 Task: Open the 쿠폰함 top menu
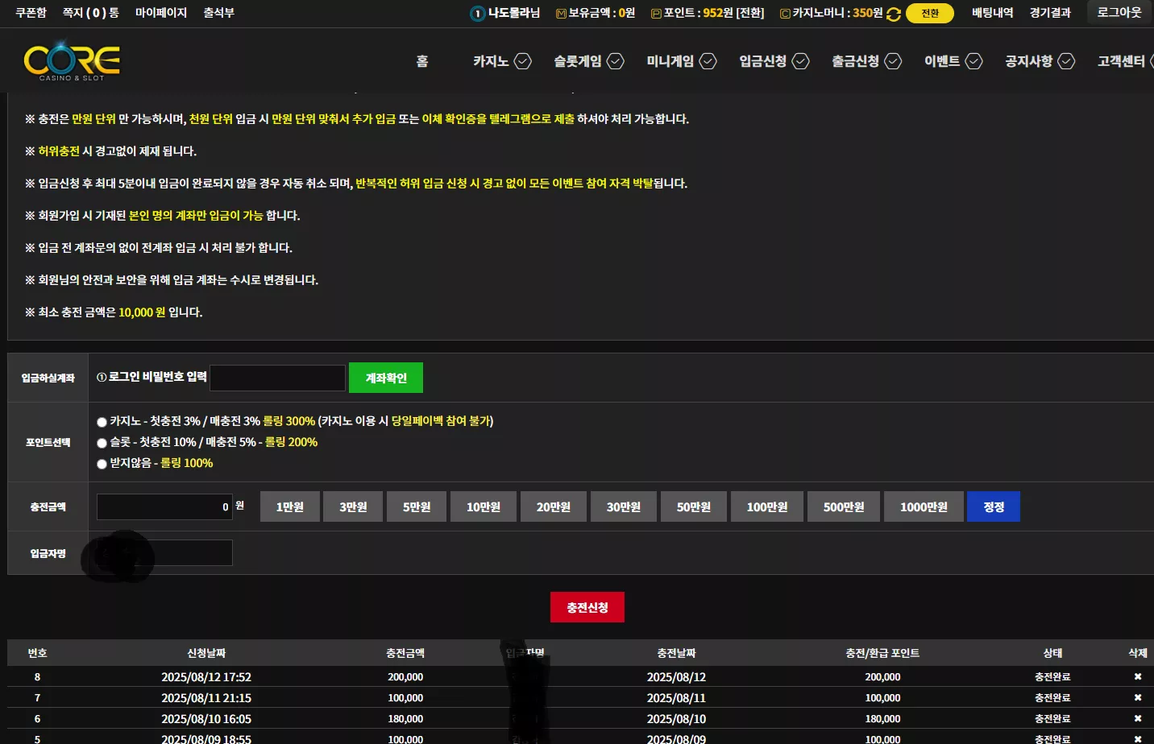coord(31,13)
